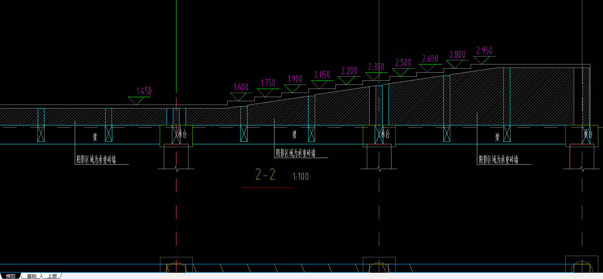
Task: Pick the 1.750 elevation label
Action: click(268, 83)
